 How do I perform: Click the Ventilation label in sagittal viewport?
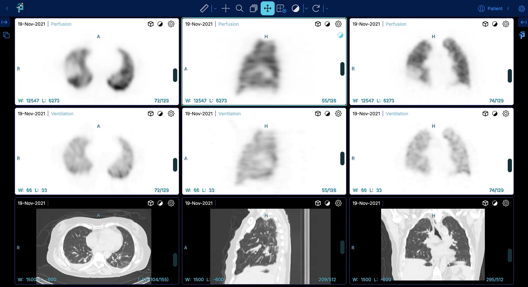[x=229, y=114]
